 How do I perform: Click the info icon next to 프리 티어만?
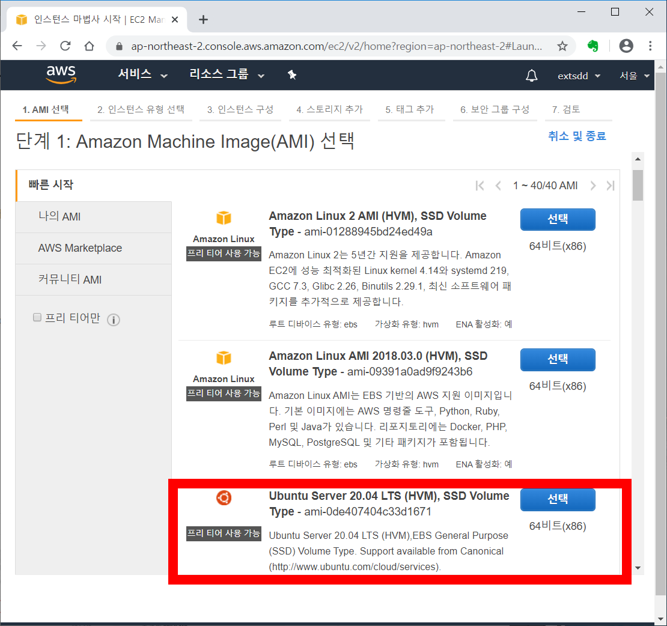113,320
